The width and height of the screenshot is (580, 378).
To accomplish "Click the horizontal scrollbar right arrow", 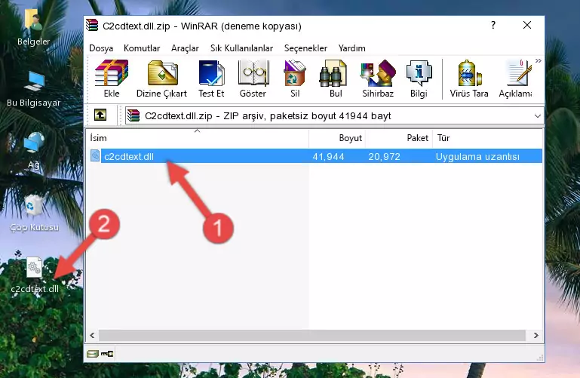I will click(x=536, y=336).
